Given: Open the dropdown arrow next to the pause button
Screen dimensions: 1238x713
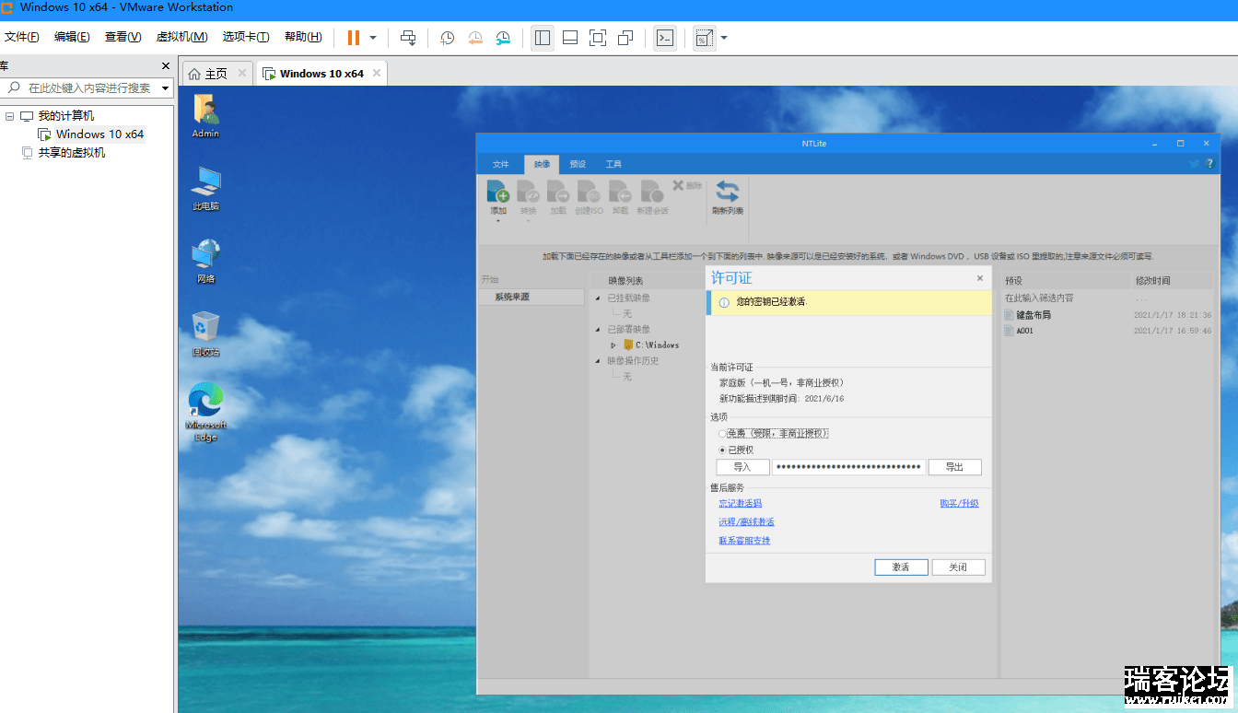Looking at the screenshot, I should coord(373,38).
